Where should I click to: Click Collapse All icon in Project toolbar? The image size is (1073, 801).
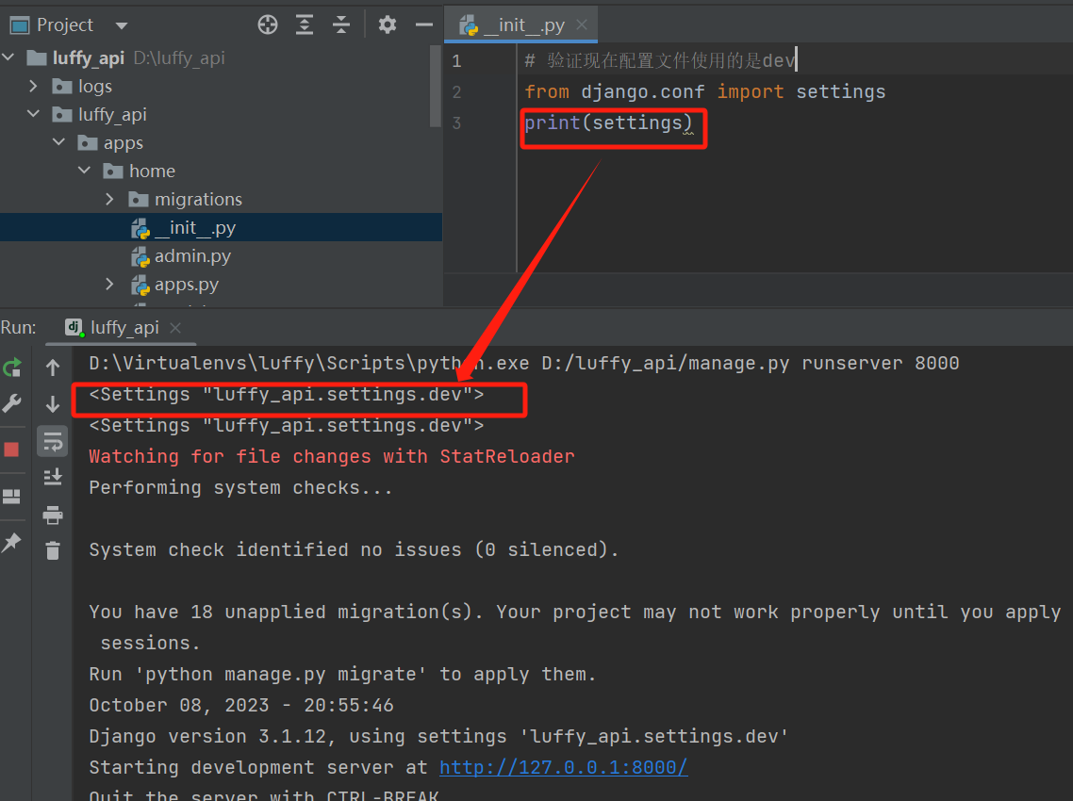340,25
